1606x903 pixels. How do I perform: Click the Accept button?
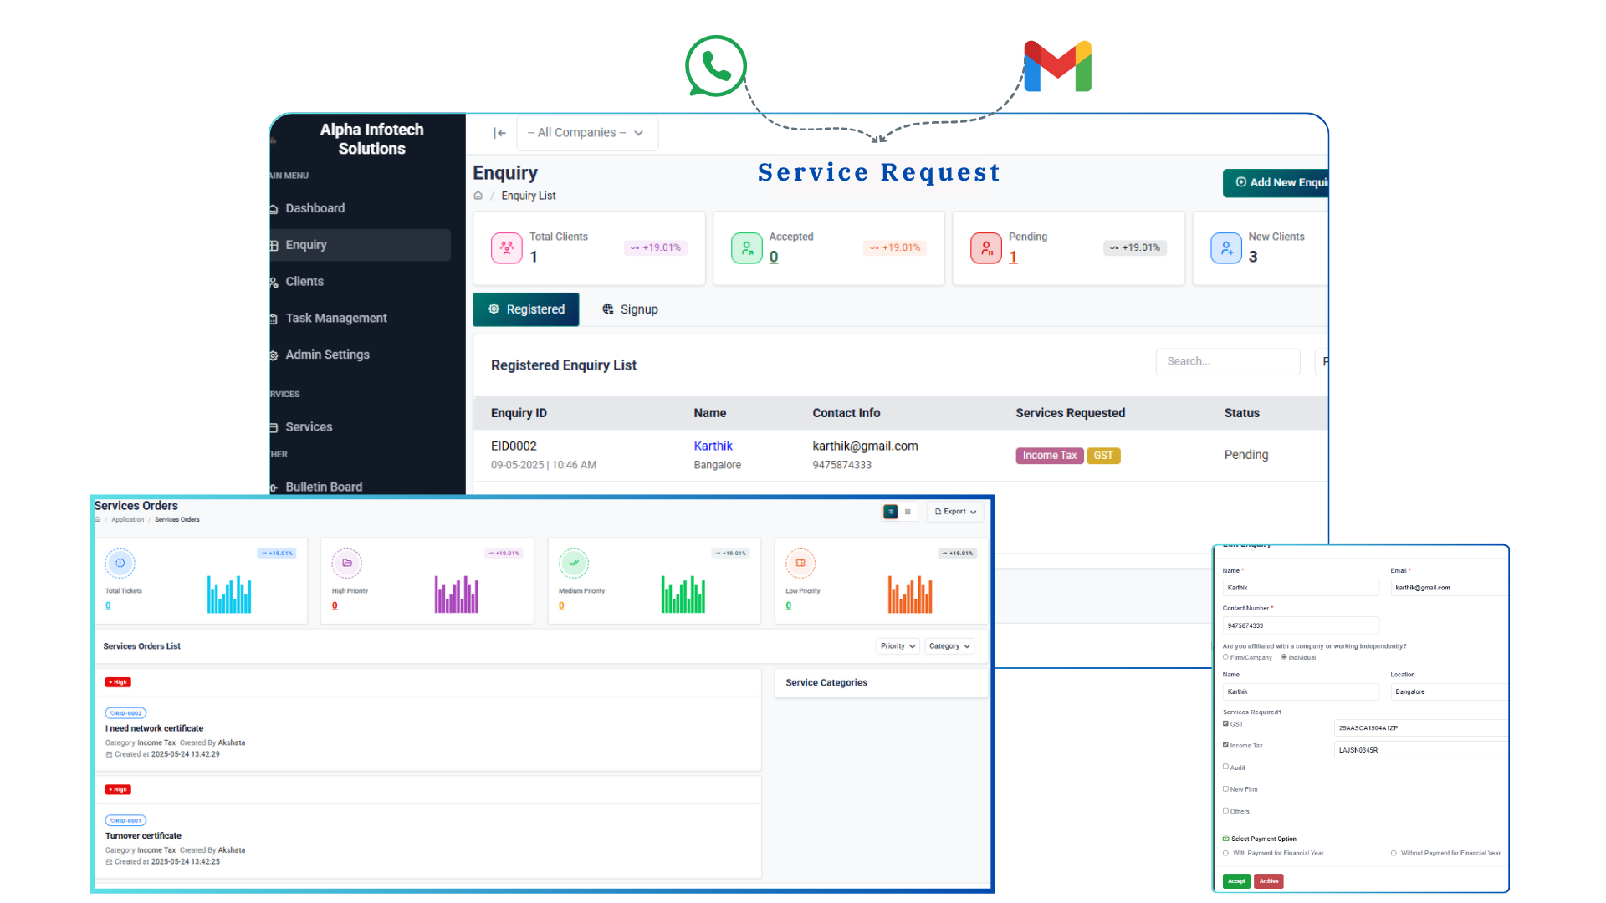1236,881
